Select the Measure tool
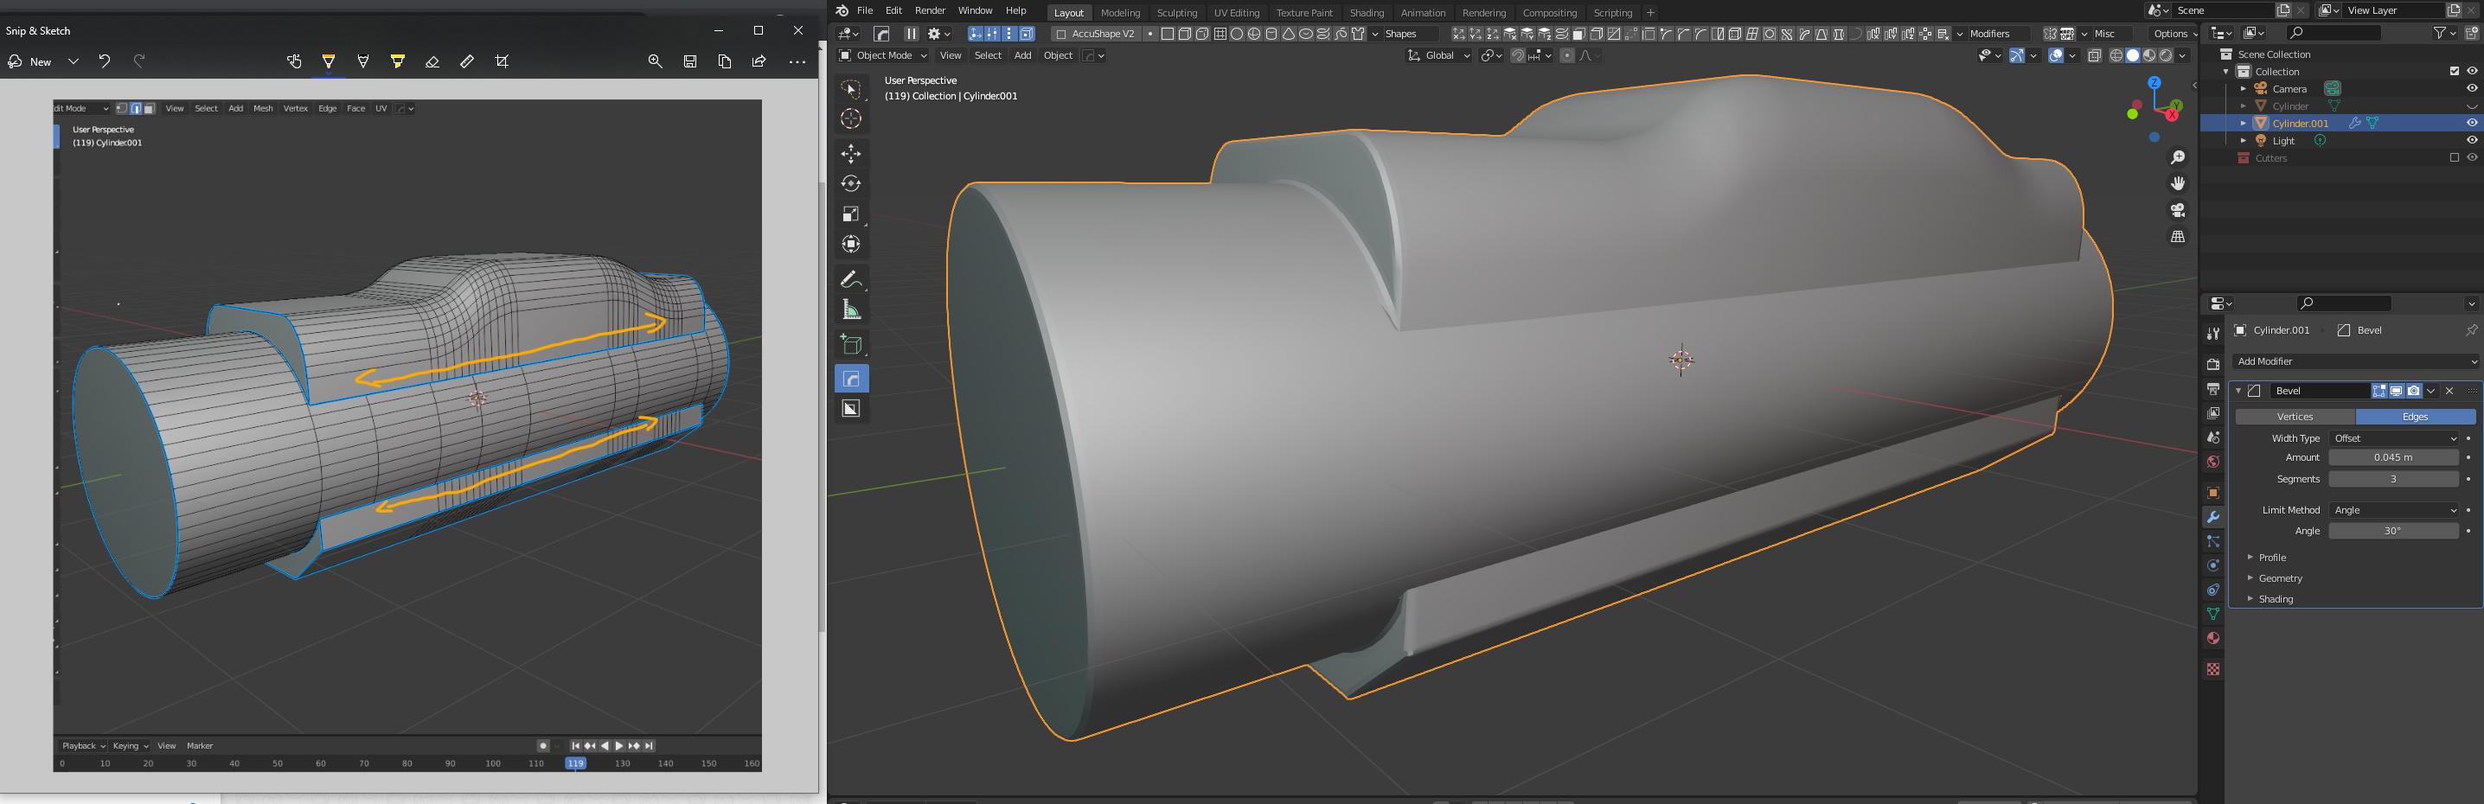Image resolution: width=2484 pixels, height=804 pixels. point(851,309)
